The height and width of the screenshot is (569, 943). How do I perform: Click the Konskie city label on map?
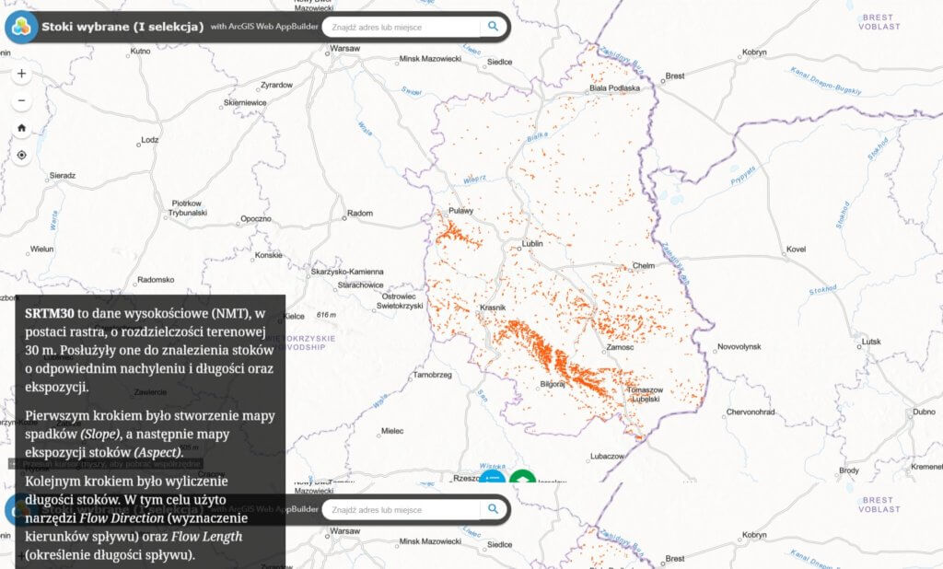(268, 255)
